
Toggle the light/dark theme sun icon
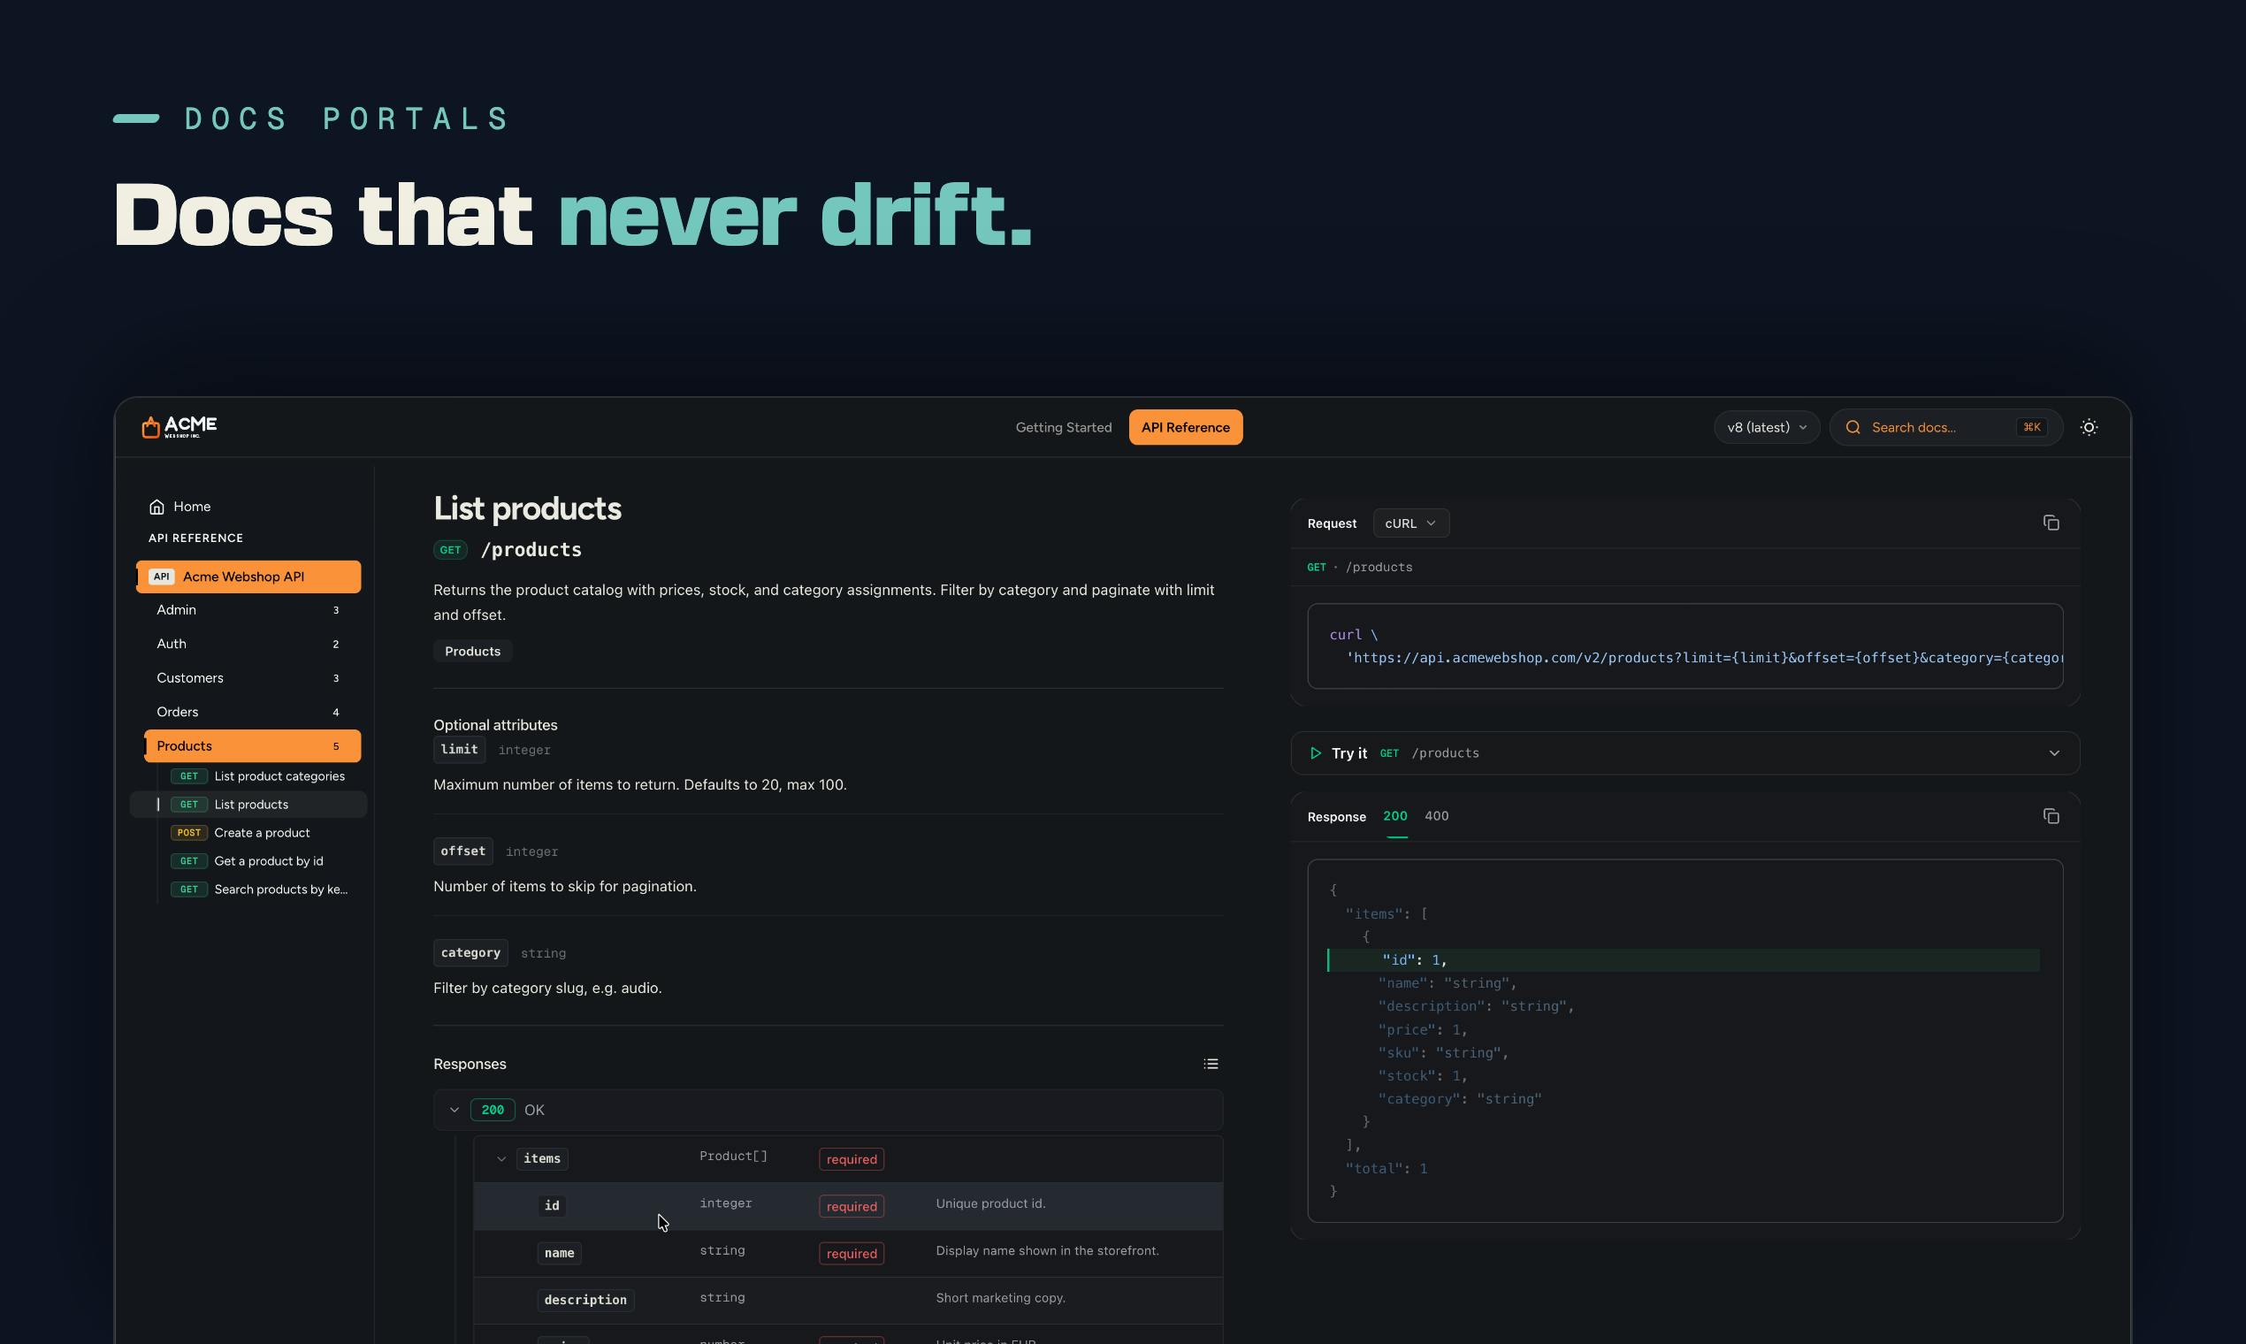[x=2089, y=427]
